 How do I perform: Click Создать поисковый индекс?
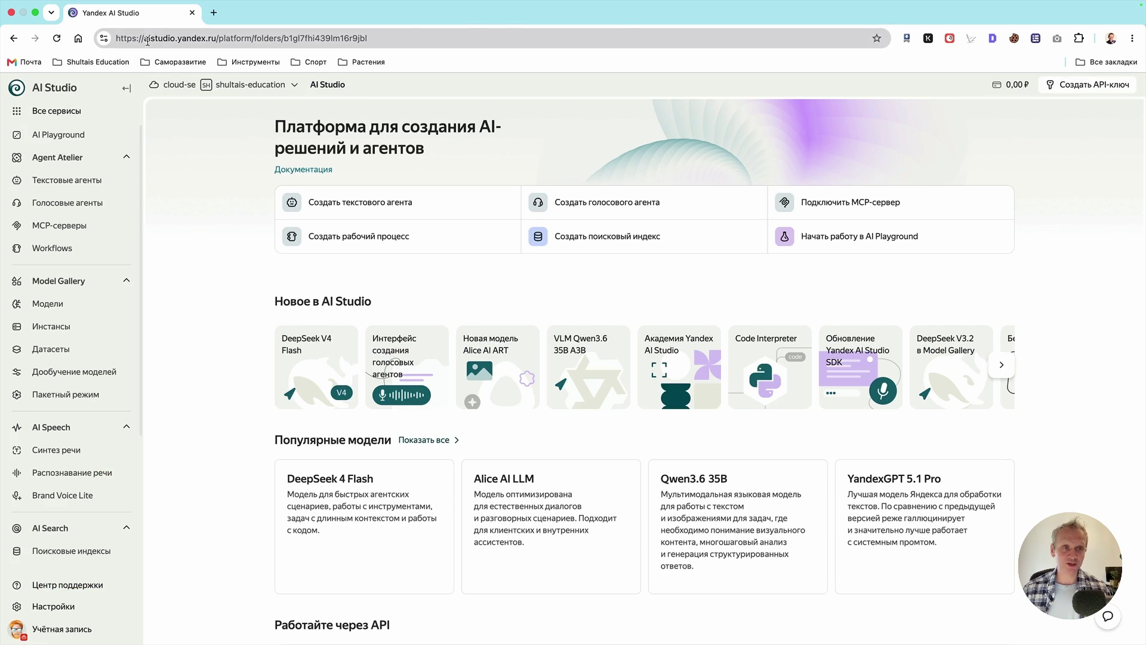[x=644, y=236]
